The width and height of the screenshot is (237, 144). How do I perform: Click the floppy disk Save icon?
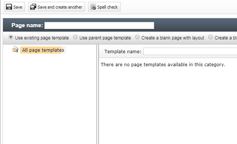tap(9, 7)
